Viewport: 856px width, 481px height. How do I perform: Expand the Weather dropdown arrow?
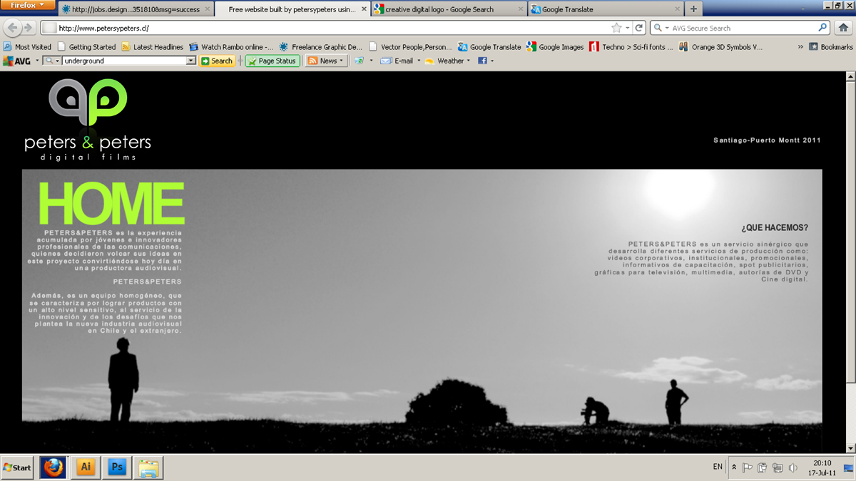pos(469,61)
